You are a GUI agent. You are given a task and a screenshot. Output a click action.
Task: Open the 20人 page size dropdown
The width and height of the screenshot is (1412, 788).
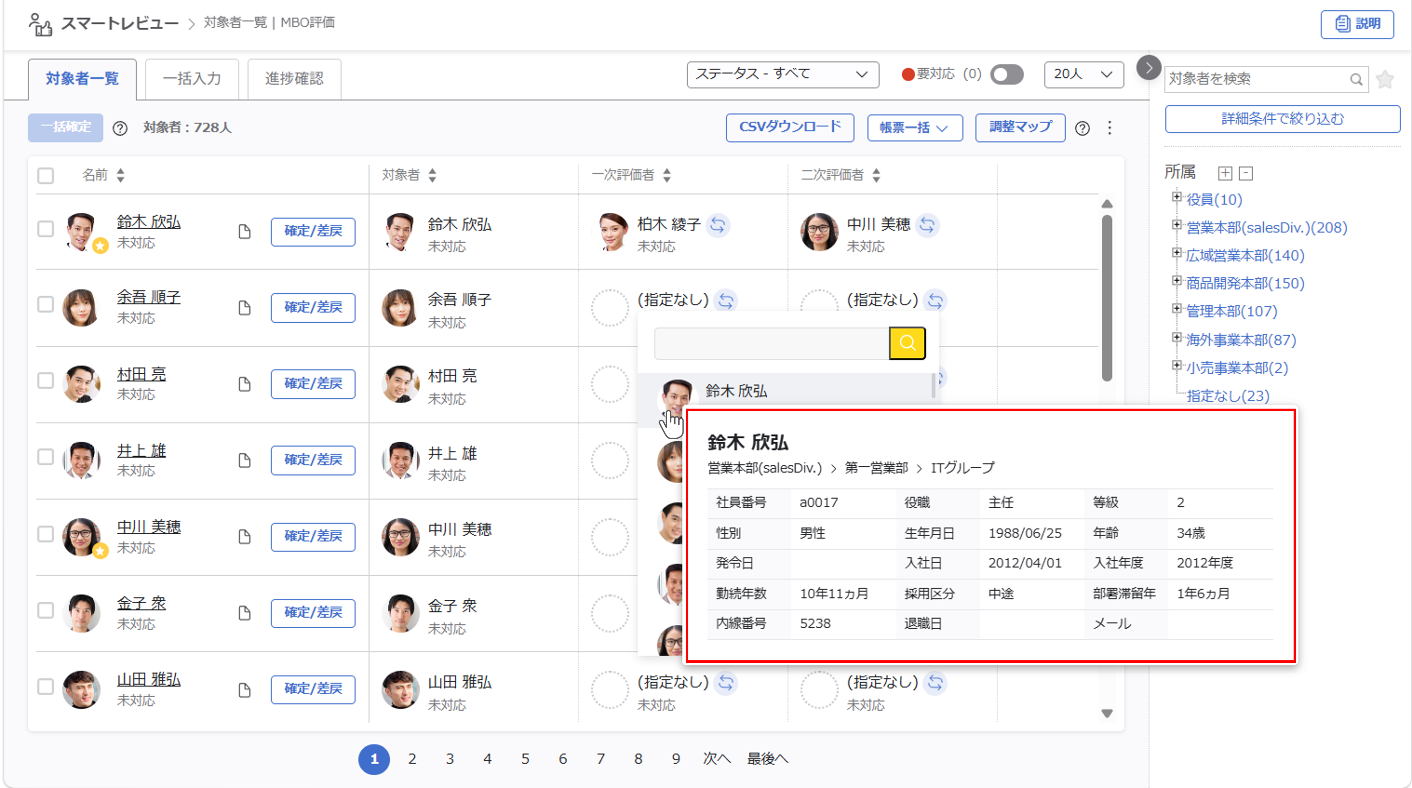(x=1083, y=74)
